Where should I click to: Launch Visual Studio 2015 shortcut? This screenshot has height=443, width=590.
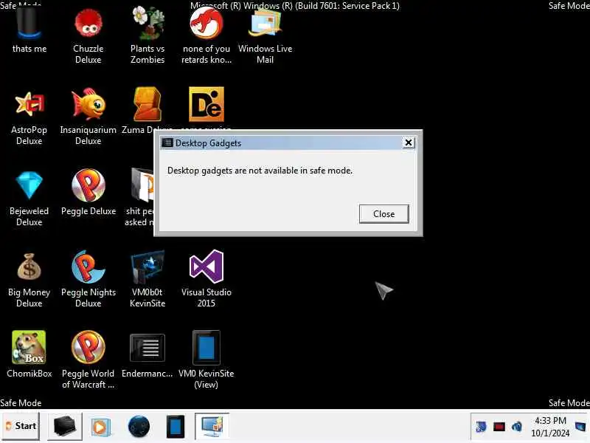pyautogui.click(x=206, y=267)
